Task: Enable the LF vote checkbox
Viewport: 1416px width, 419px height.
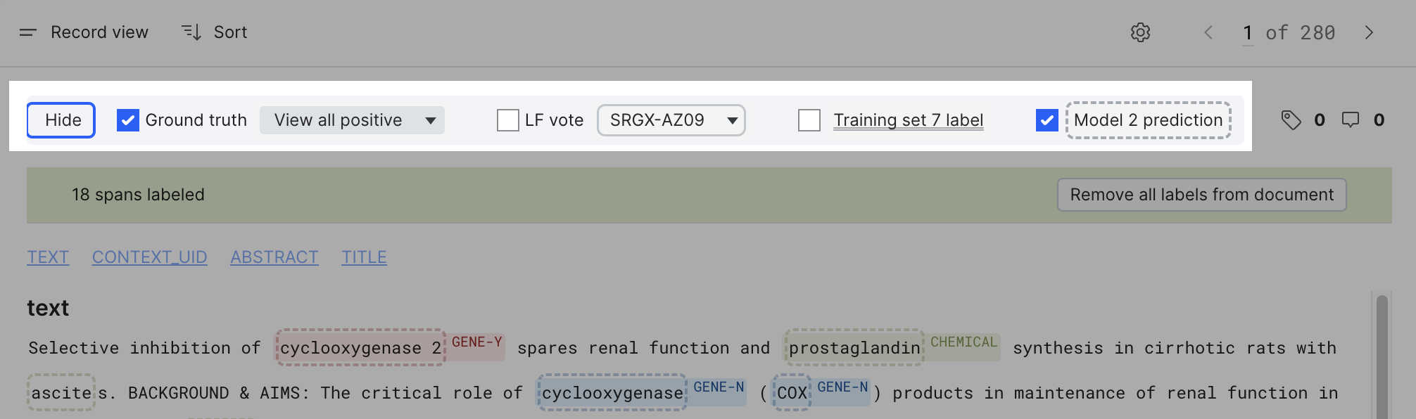Action: pos(507,120)
